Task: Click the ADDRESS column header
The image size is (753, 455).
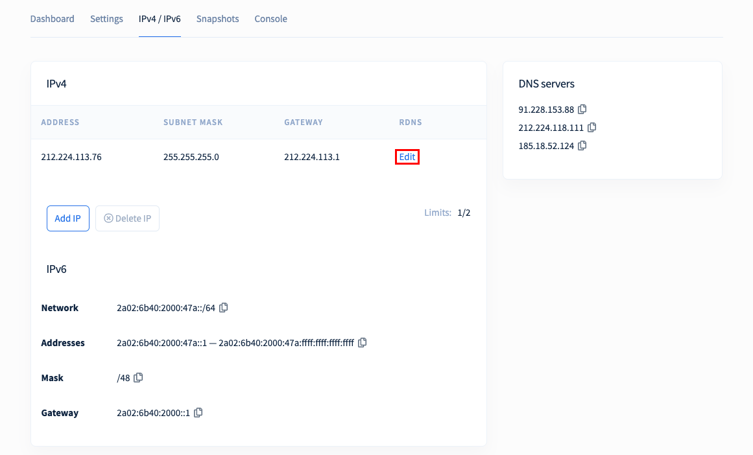Action: 60,122
